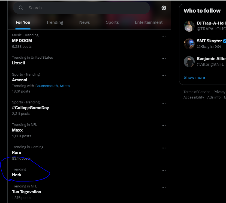Click SMT Skayter verified badge

[x=224, y=41]
